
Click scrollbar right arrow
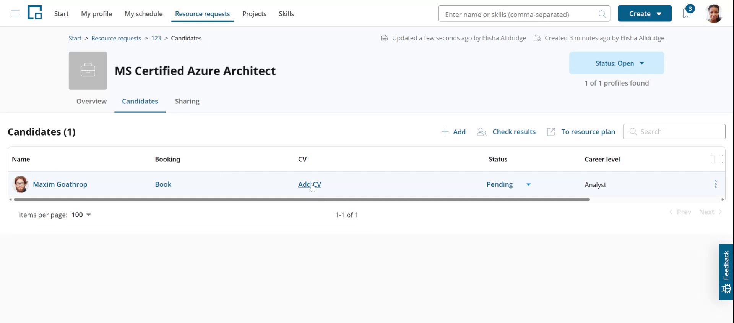pyautogui.click(x=723, y=199)
